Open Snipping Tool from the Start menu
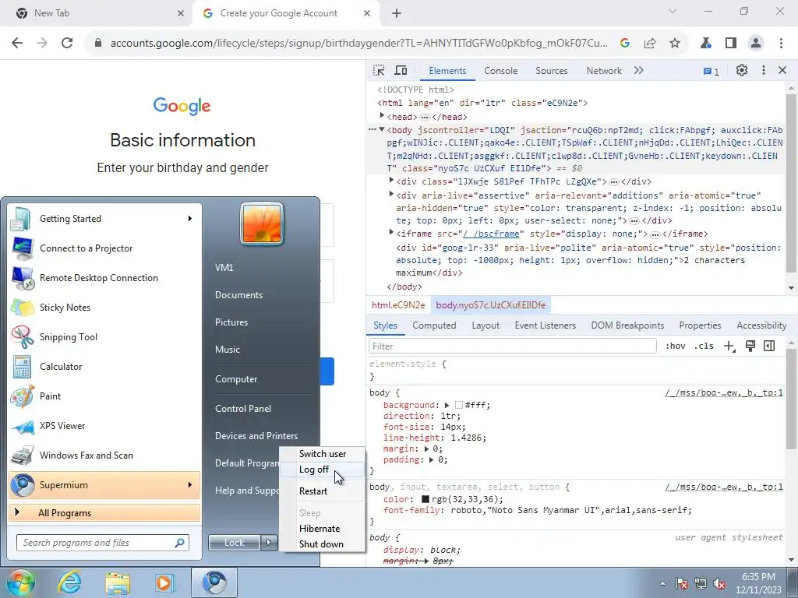The width and height of the screenshot is (798, 598). [104, 337]
